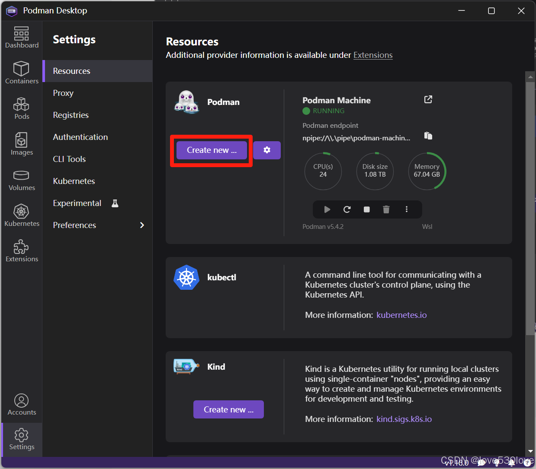Open the kind.sigs.k8s.io link
Viewport: 536px width, 469px height.
pos(404,419)
